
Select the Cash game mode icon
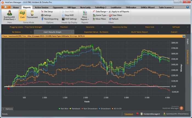coord(22,15)
